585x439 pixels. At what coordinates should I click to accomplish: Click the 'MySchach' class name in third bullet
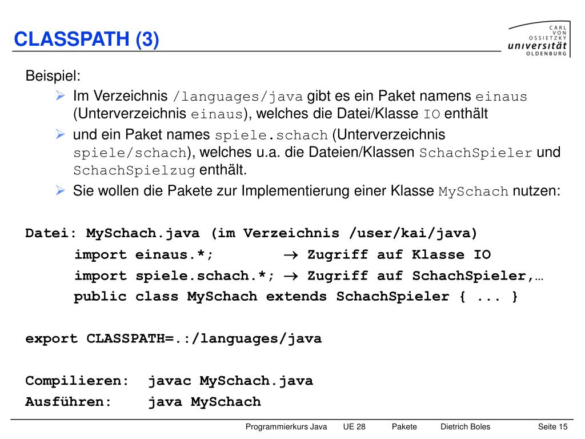click(473, 191)
